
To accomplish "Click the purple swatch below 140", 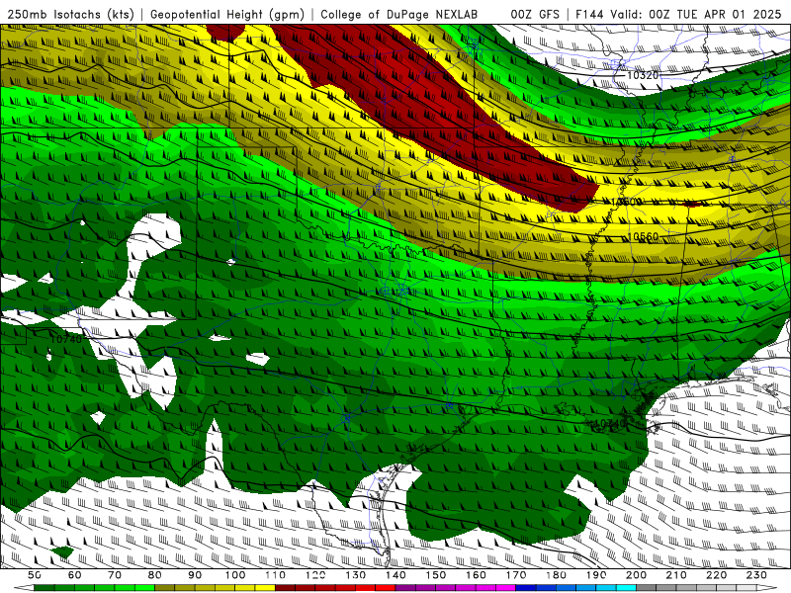I will (405, 588).
